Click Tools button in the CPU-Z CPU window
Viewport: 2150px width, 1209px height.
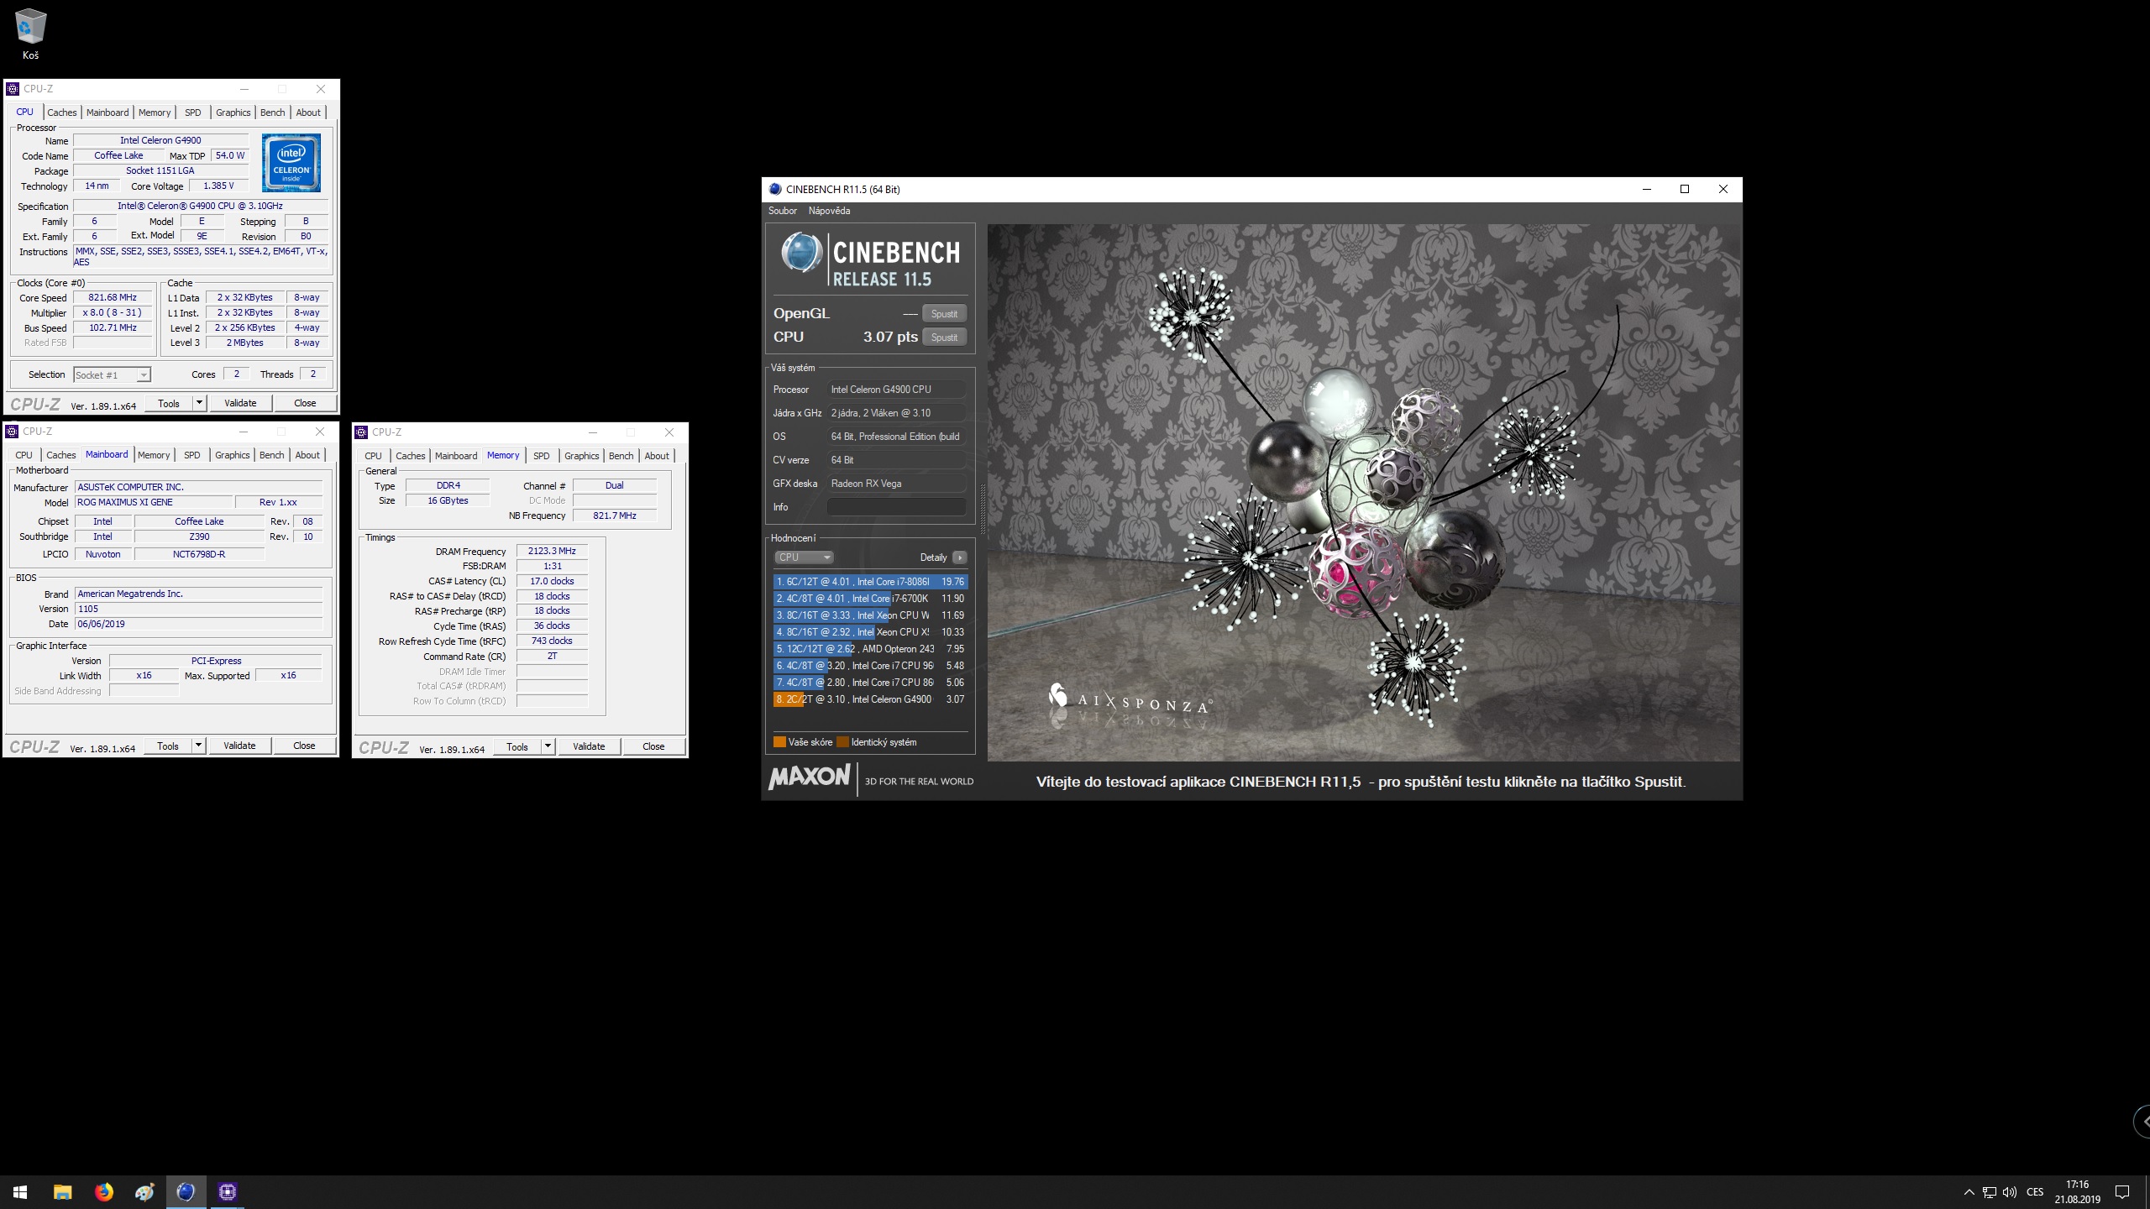[169, 403]
